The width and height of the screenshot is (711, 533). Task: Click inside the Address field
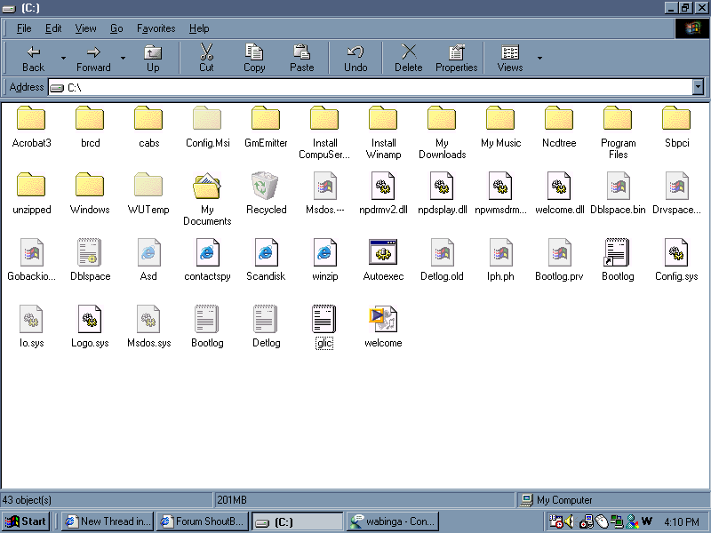[x=373, y=87]
